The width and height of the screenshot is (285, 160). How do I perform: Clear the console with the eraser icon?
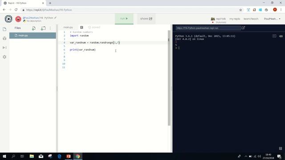[281, 36]
